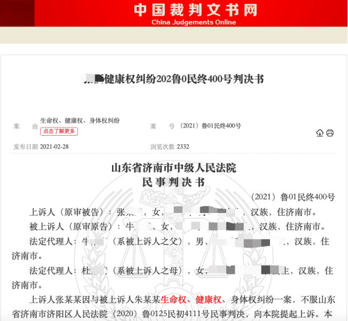
Task: Click the 上诉人（原审被告） line
Action: (x=173, y=212)
